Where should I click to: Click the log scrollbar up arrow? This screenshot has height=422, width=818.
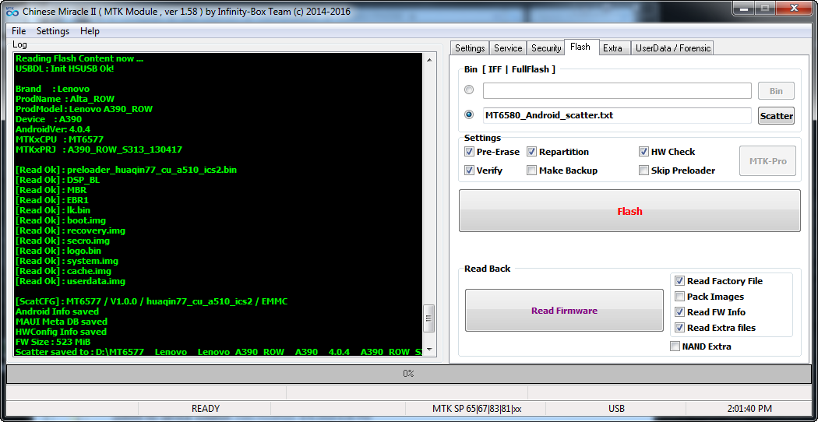[429, 60]
